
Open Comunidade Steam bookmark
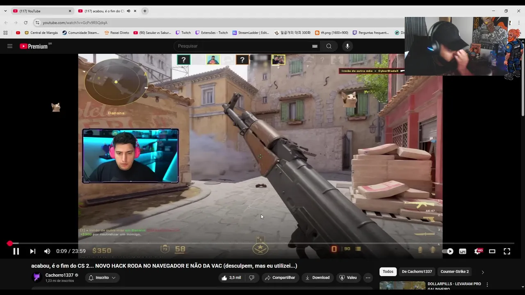click(x=81, y=33)
